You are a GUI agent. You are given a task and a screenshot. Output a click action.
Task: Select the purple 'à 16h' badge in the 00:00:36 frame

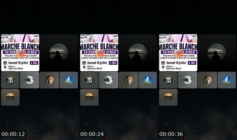pos(192,63)
